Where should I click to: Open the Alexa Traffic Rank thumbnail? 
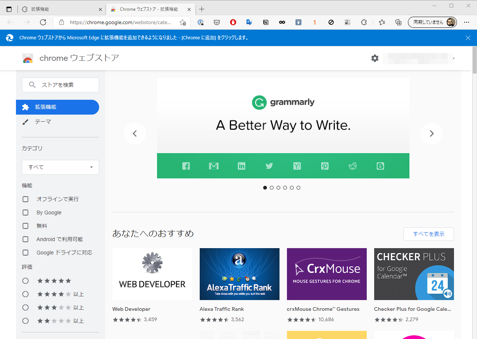click(x=239, y=274)
